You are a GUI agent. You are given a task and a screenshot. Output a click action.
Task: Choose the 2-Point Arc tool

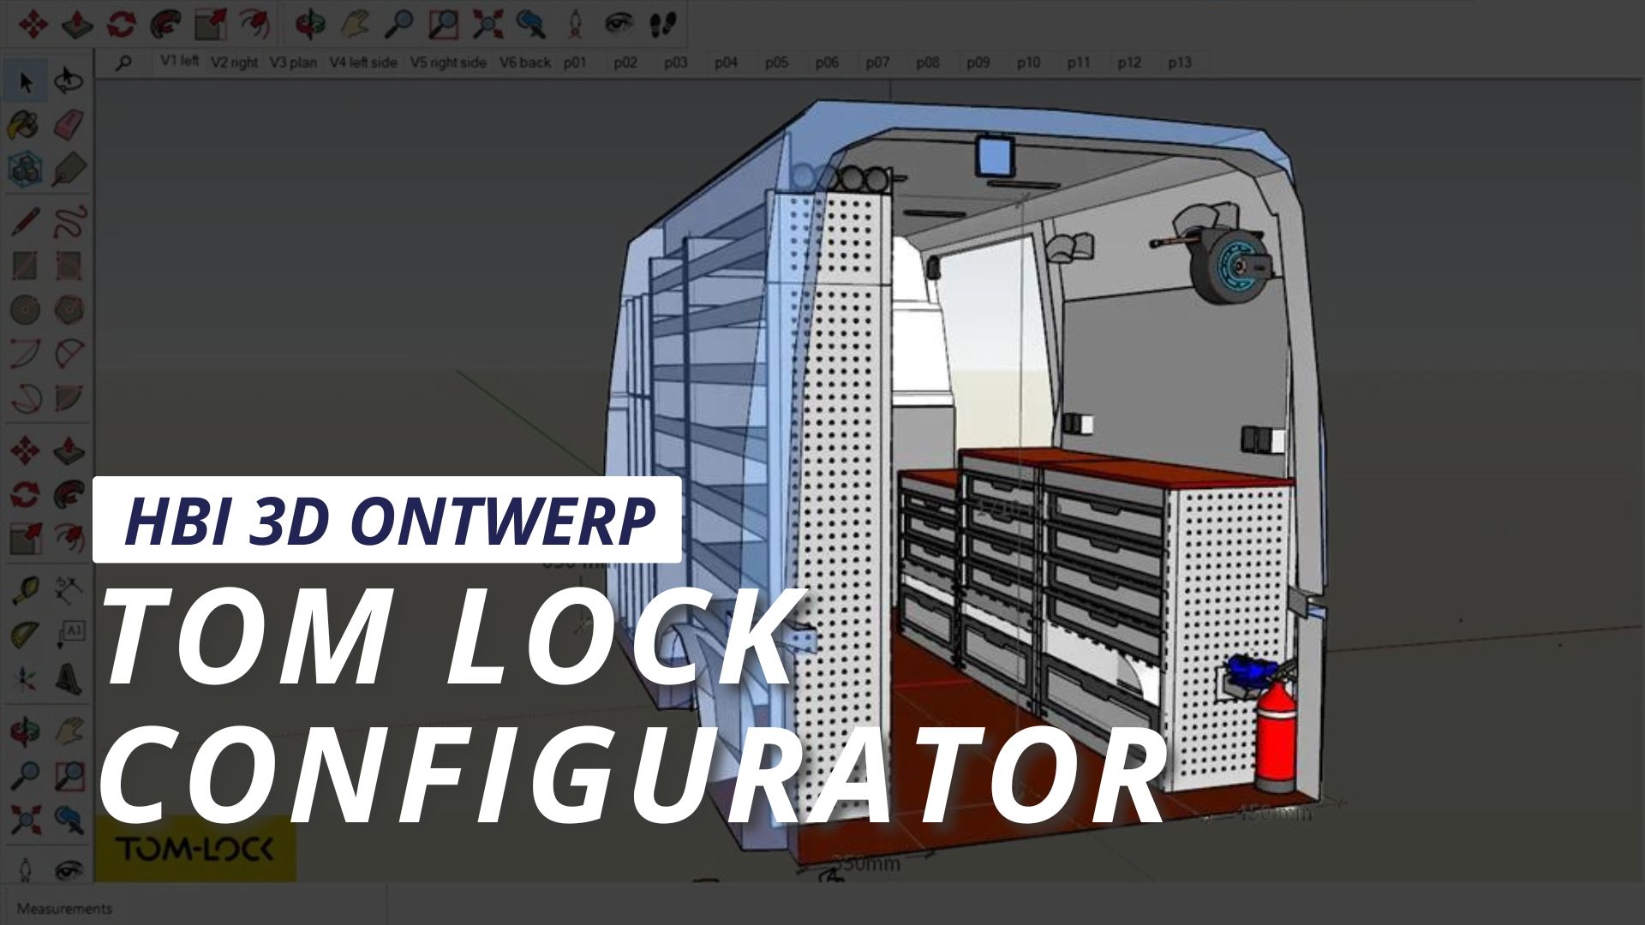[x=69, y=354]
